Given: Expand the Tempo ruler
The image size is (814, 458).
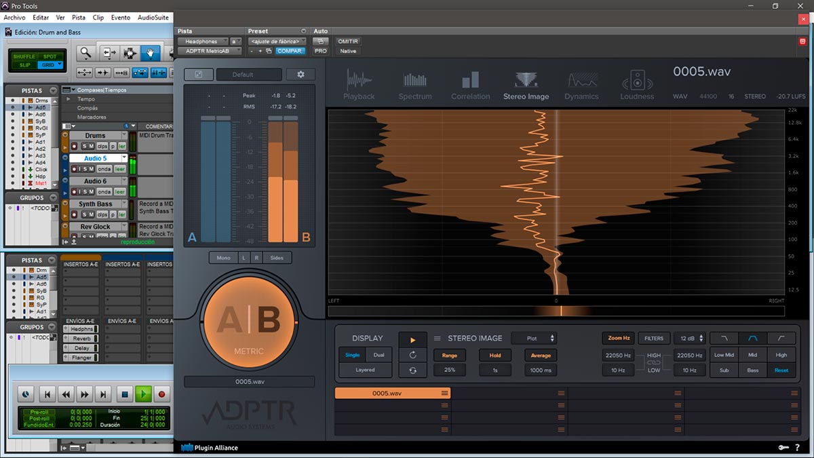Looking at the screenshot, I should [68, 99].
